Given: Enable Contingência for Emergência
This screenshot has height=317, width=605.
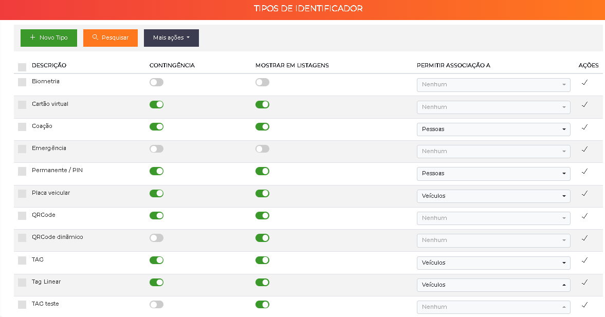Looking at the screenshot, I should click(156, 149).
